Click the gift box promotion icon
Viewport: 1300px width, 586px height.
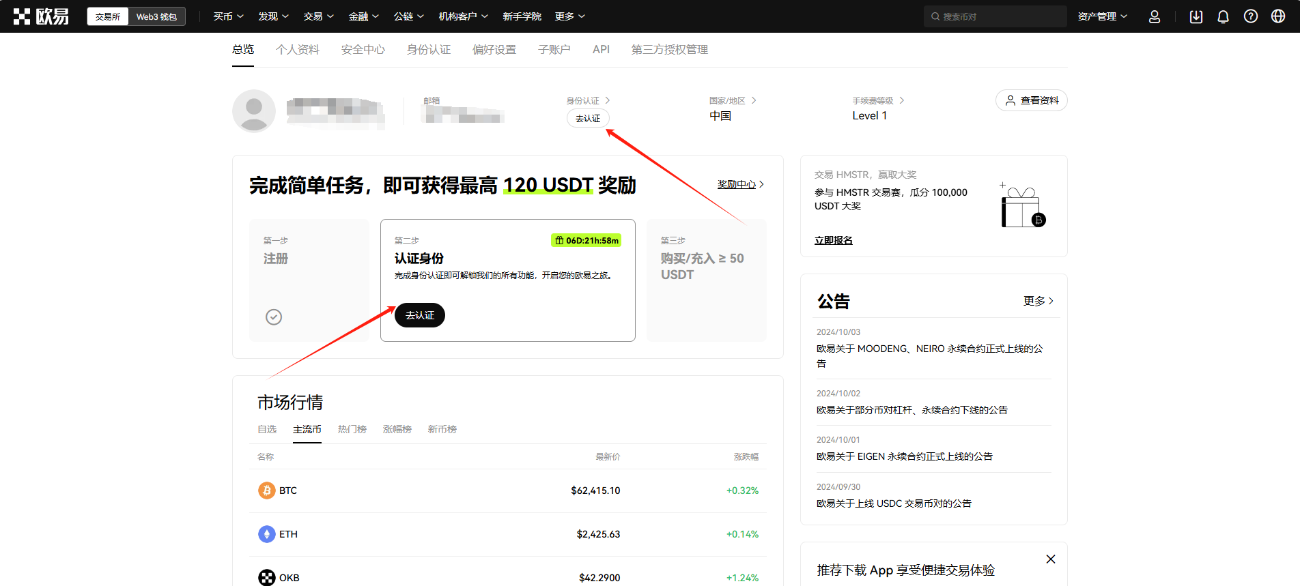click(x=1022, y=207)
